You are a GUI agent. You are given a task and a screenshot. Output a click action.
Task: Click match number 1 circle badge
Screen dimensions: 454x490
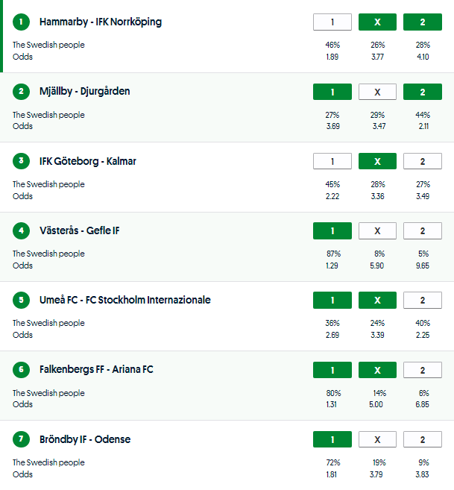(21, 22)
